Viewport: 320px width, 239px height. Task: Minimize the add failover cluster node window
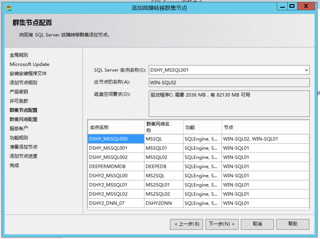(282, 6)
